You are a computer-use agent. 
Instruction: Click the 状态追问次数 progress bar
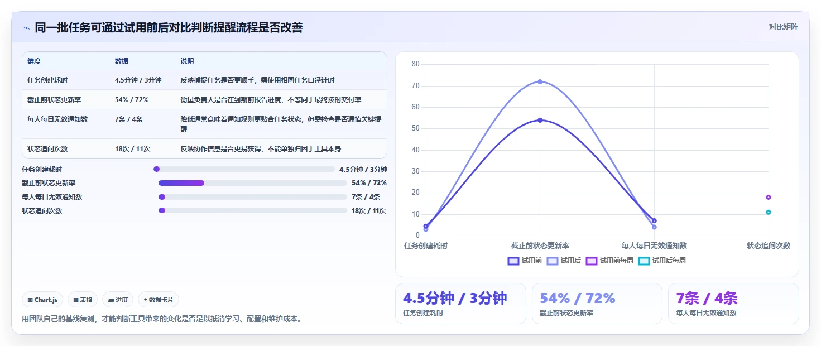pyautogui.click(x=253, y=210)
